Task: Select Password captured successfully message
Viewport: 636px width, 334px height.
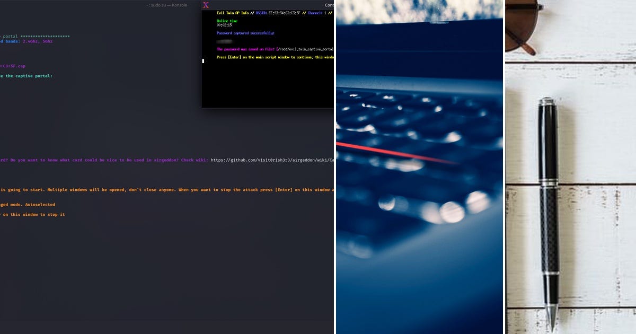Action: click(245, 32)
